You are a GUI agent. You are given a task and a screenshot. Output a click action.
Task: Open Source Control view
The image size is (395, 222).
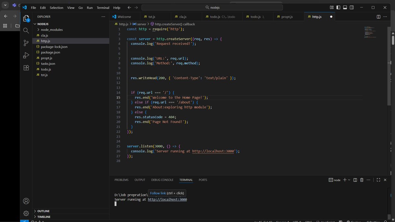pyautogui.click(x=26, y=43)
